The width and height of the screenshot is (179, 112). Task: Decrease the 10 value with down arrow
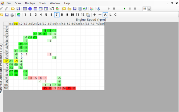click(x=149, y=10)
